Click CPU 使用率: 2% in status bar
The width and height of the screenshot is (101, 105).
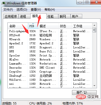(x=40, y=103)
